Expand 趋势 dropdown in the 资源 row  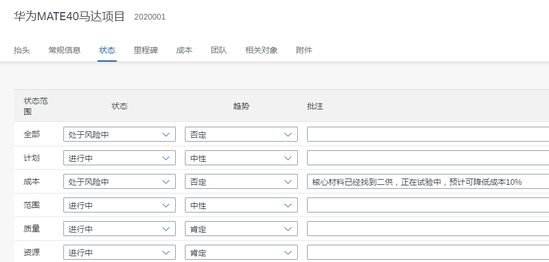[x=241, y=252]
